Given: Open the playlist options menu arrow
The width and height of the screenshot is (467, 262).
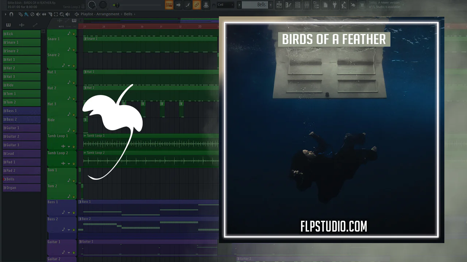Looking at the screenshot, I should click(x=5, y=14).
